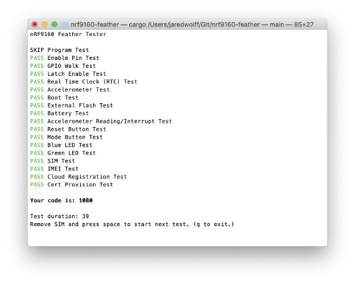The image size is (355, 283).
Task: Click the 'Blue LED Test' line
Action: tap(61, 145)
